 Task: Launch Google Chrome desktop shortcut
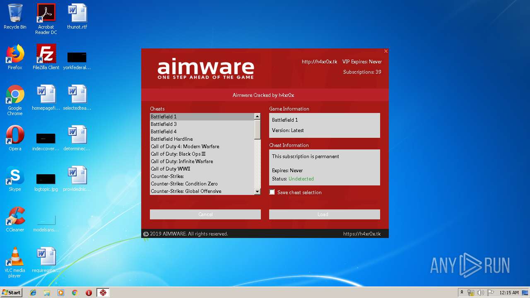click(15, 100)
